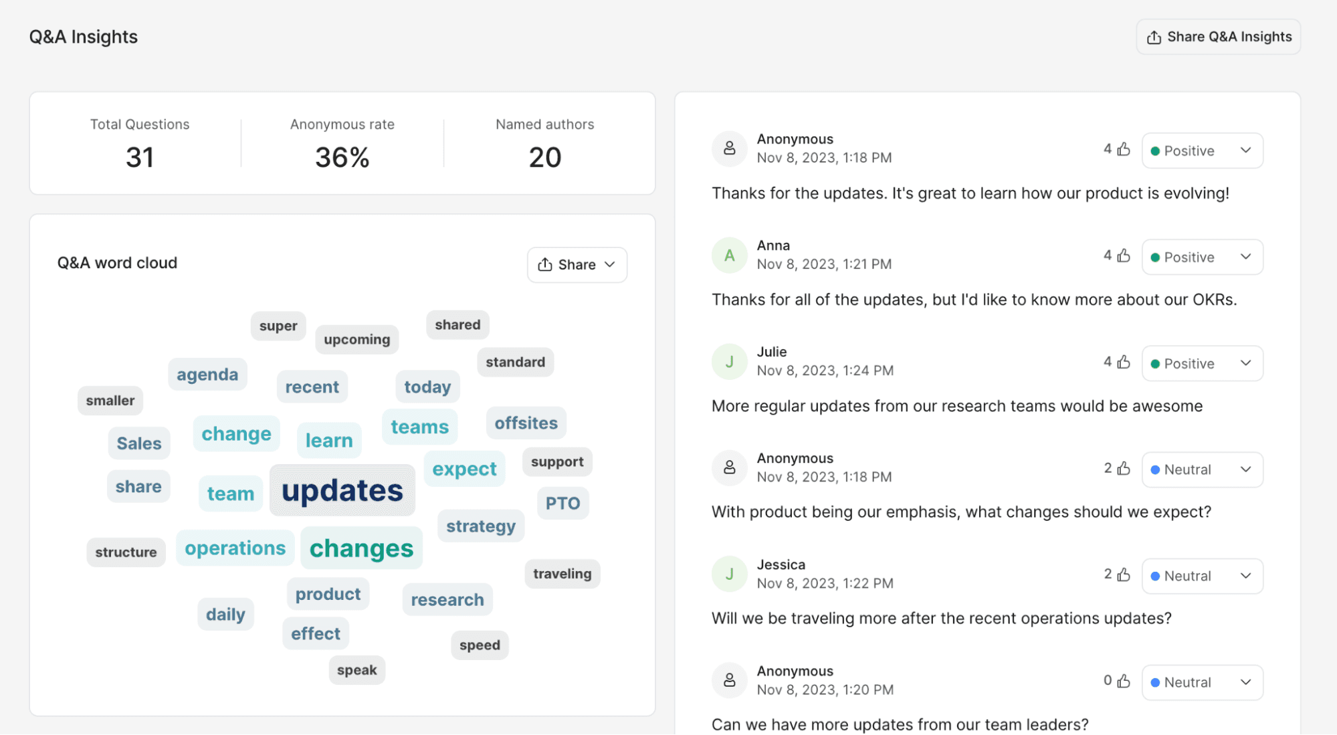
Task: Click the Named authors value 20
Action: [544, 158]
